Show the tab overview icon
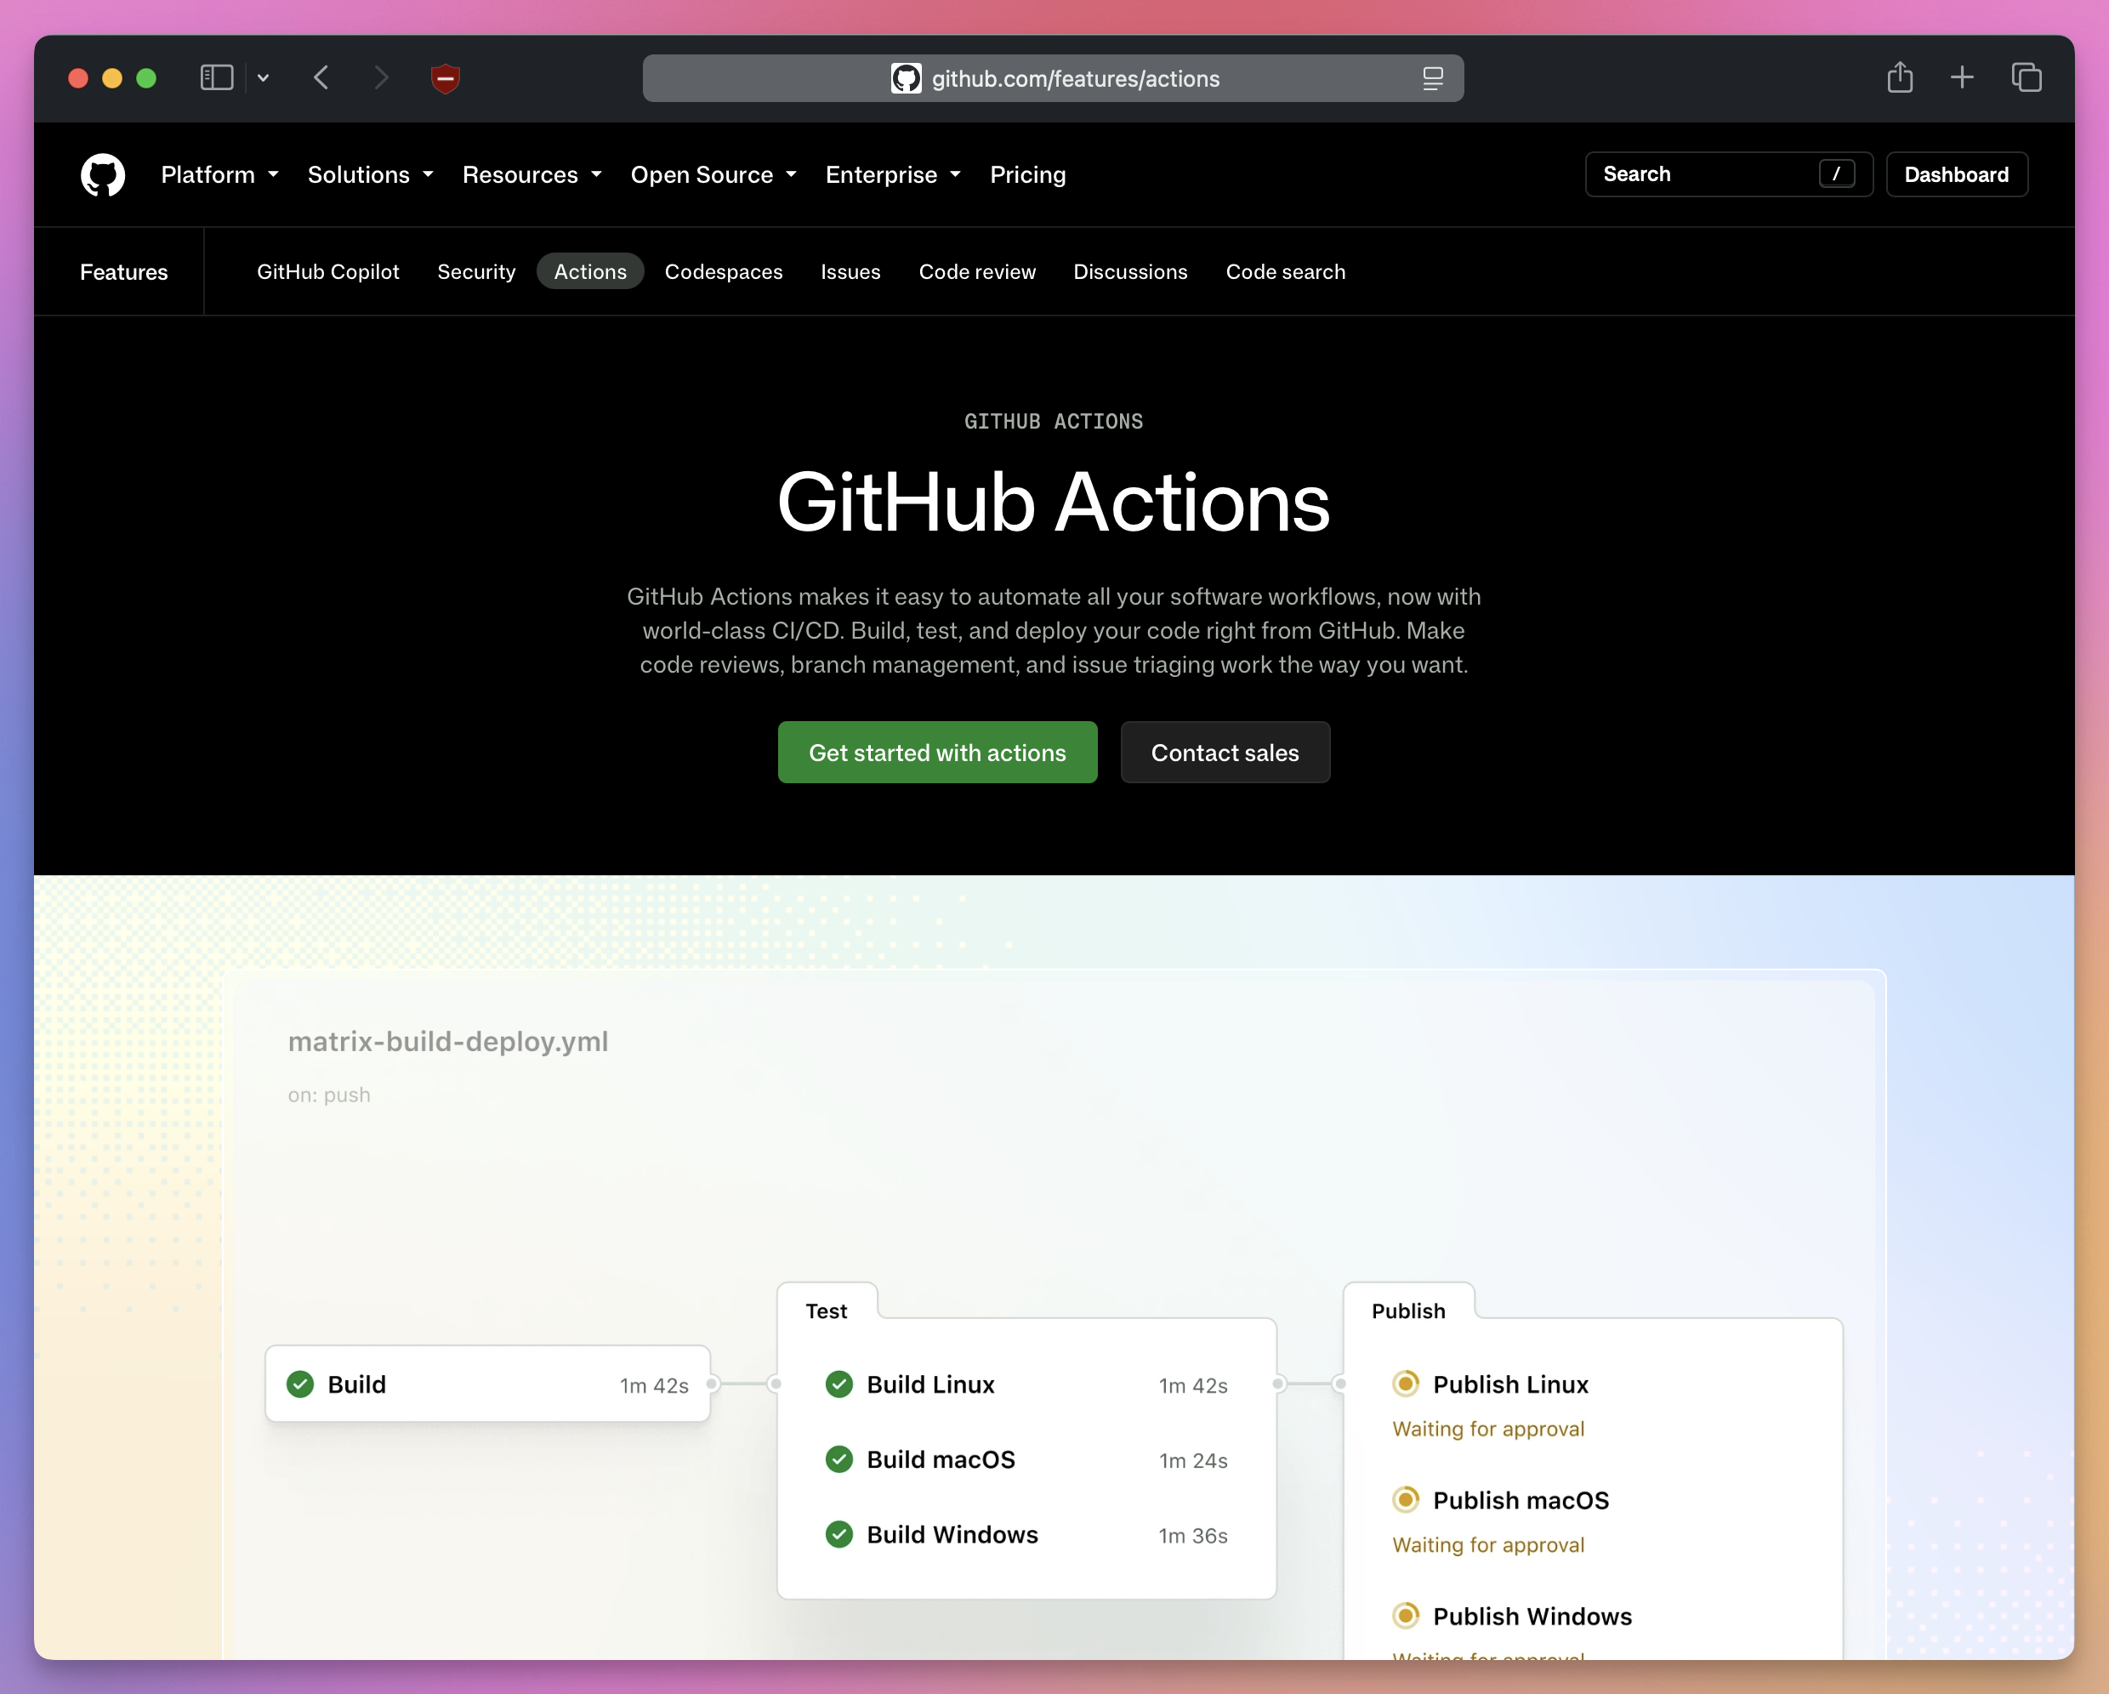Screen dimensions: 2109x1694 point(2026,77)
